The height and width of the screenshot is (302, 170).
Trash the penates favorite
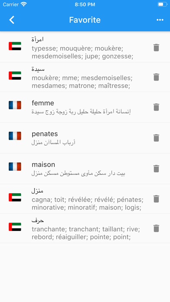pos(156,138)
